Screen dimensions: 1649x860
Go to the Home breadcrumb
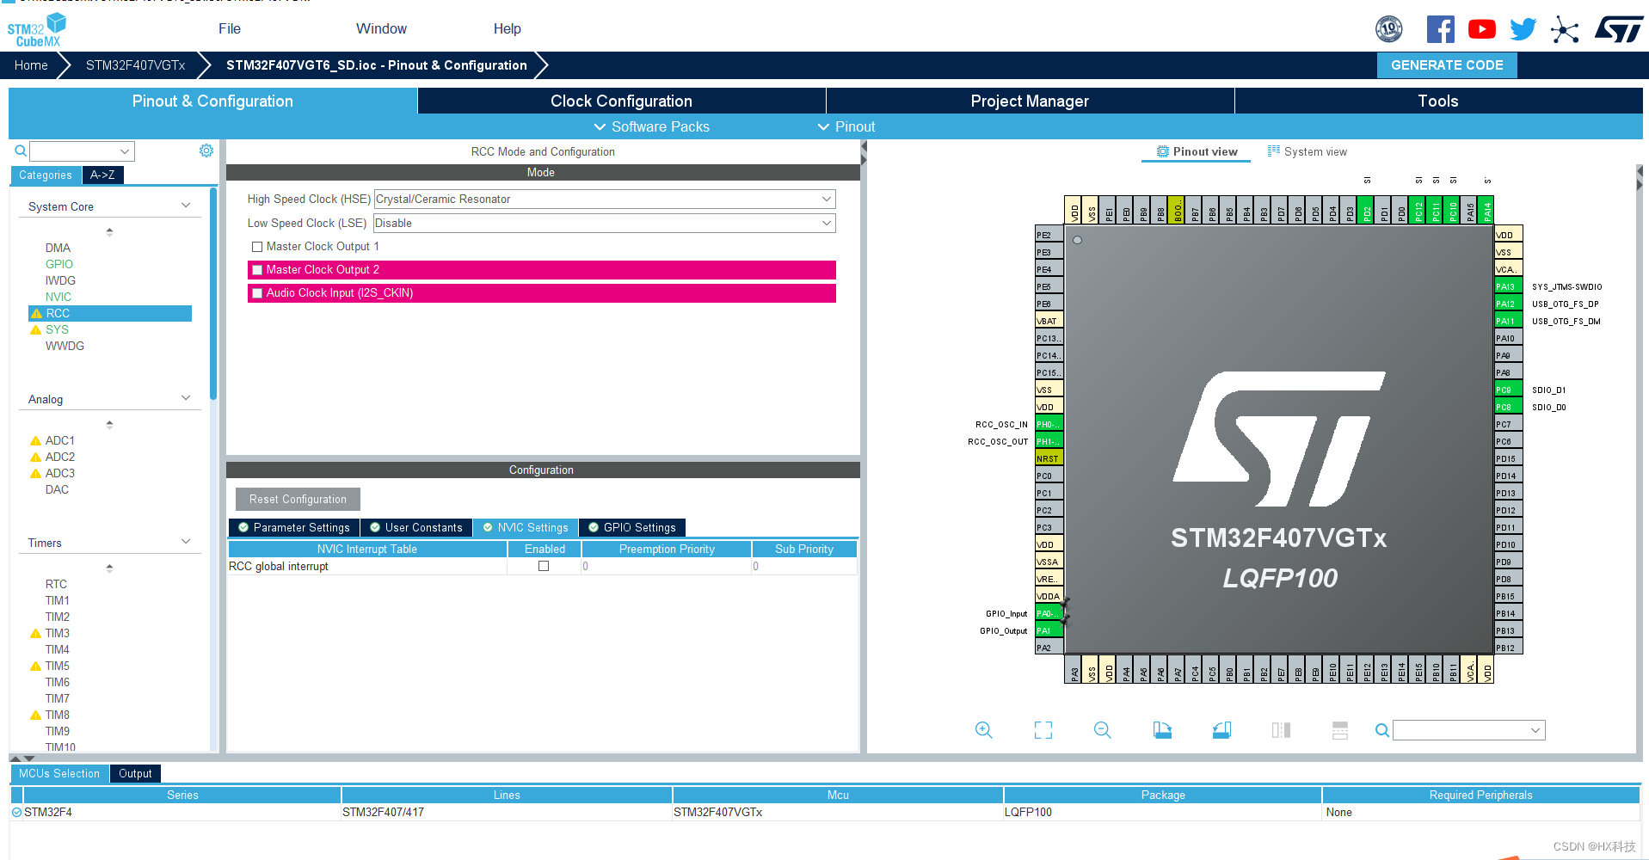(x=31, y=65)
